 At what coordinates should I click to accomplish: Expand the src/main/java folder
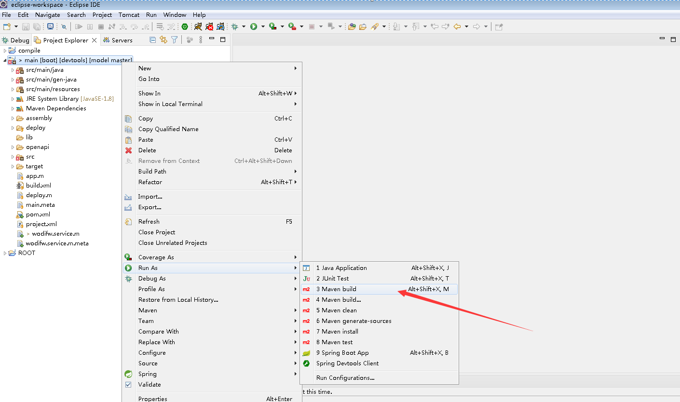click(13, 70)
